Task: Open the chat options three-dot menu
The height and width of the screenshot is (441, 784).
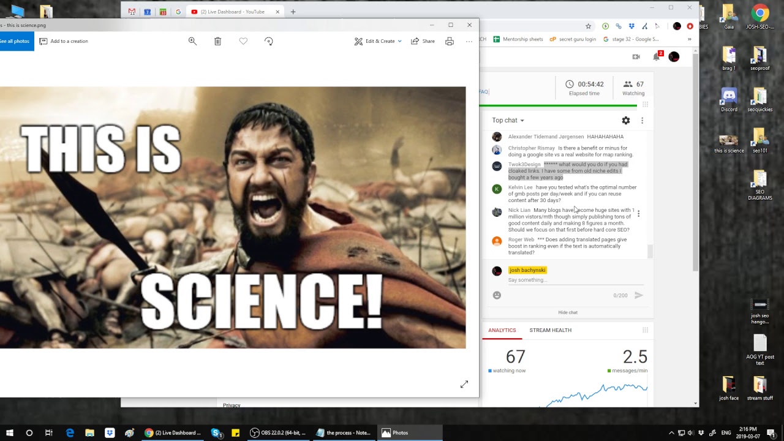Action: click(642, 121)
